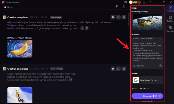Open the Nano Banana Pro model selector
The width and height of the screenshot is (174, 104).
[147, 80]
